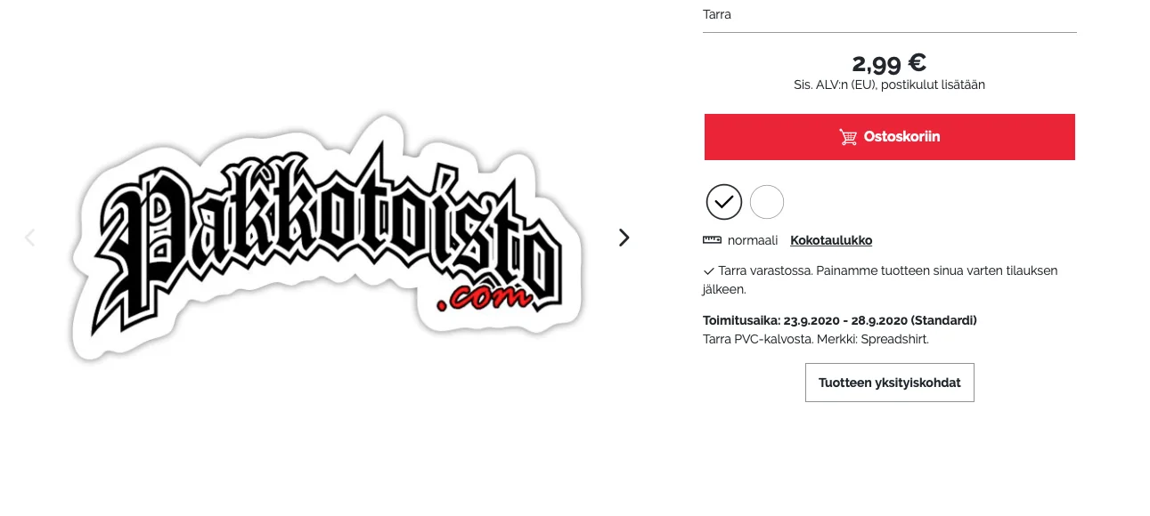The image size is (1150, 516).
Task: Click the ruler icon next to normaali
Action: pyautogui.click(x=711, y=239)
